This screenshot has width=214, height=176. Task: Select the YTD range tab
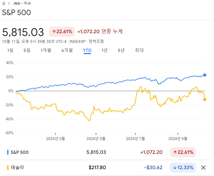click(87, 50)
